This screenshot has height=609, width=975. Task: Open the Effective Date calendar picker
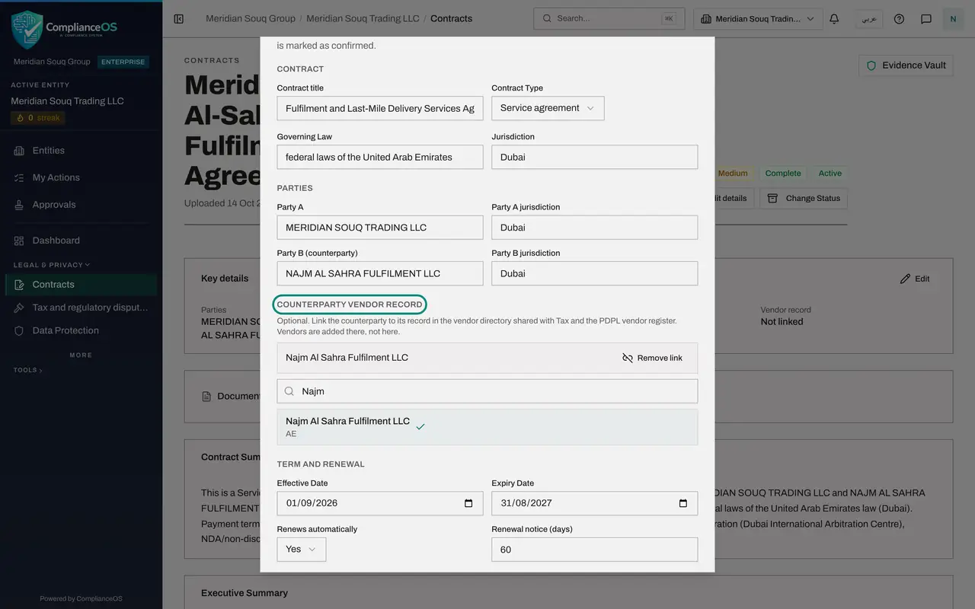(468, 503)
